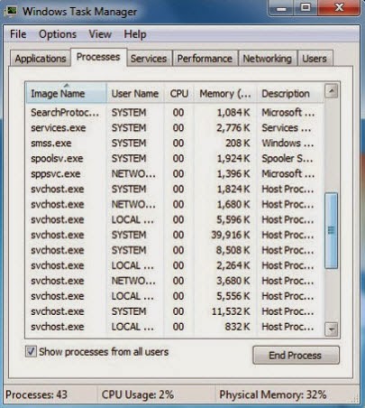
Task: Click Processes: 43 in status bar
Action: tap(37, 394)
